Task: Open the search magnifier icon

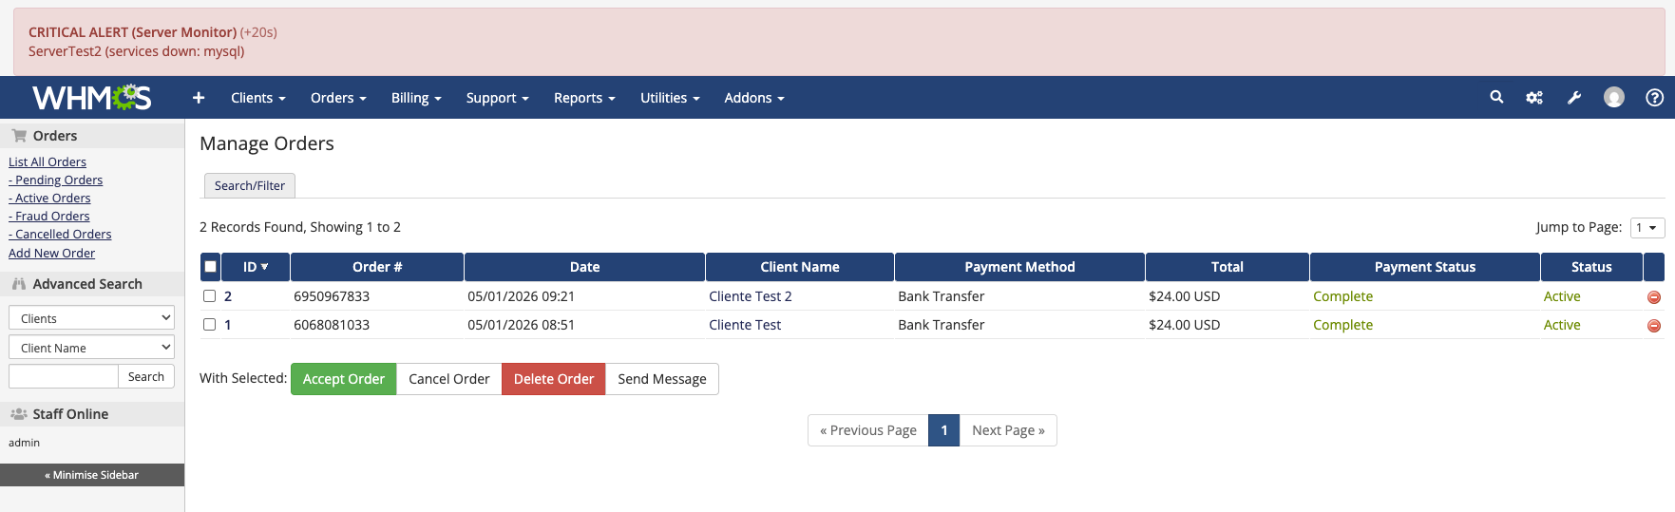Action: click(1496, 97)
